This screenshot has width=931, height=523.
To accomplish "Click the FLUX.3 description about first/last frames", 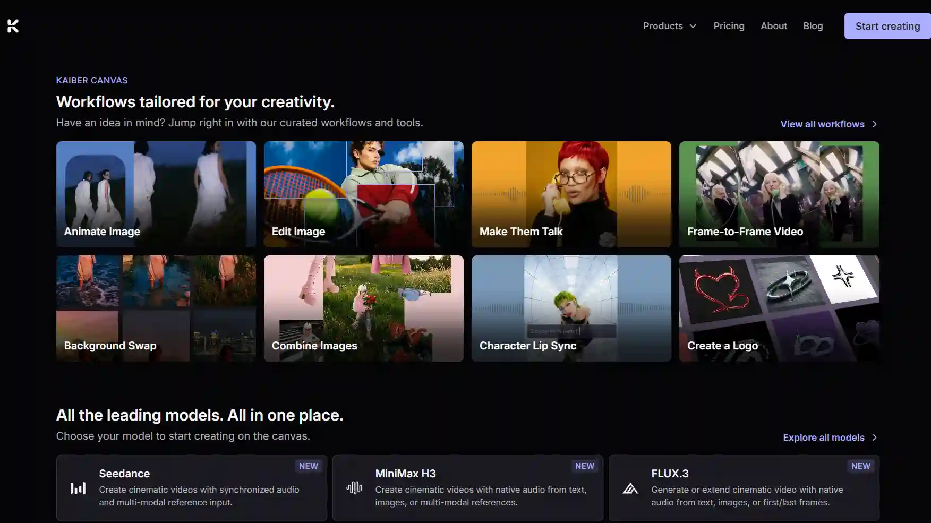I will click(x=747, y=496).
